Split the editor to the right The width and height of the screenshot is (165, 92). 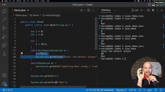[x=89, y=10]
